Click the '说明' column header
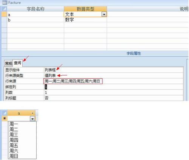 148,9
